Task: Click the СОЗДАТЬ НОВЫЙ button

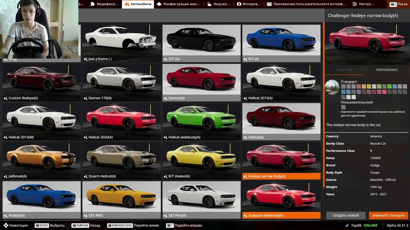Action: point(346,215)
